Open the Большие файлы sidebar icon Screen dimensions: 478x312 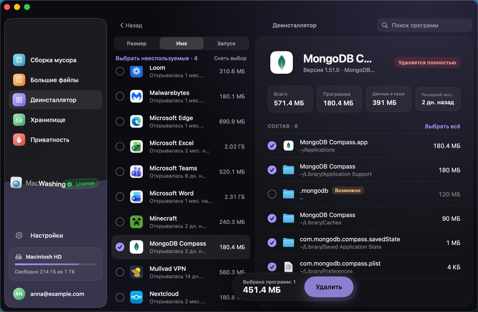[19, 80]
